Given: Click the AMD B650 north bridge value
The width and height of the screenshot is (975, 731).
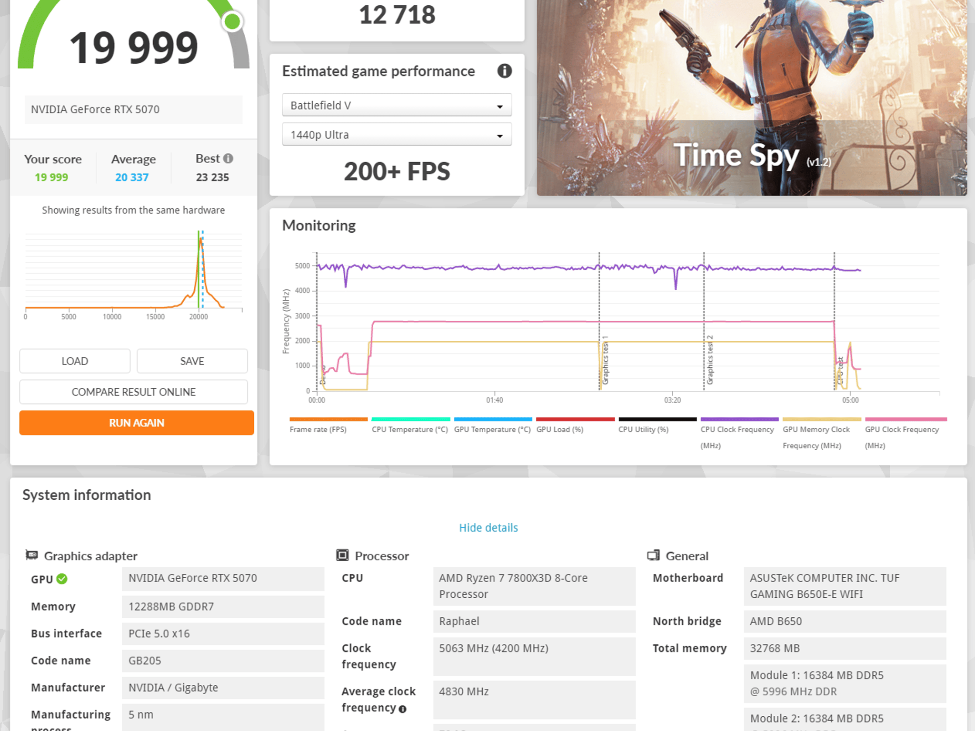Looking at the screenshot, I should click(x=845, y=622).
